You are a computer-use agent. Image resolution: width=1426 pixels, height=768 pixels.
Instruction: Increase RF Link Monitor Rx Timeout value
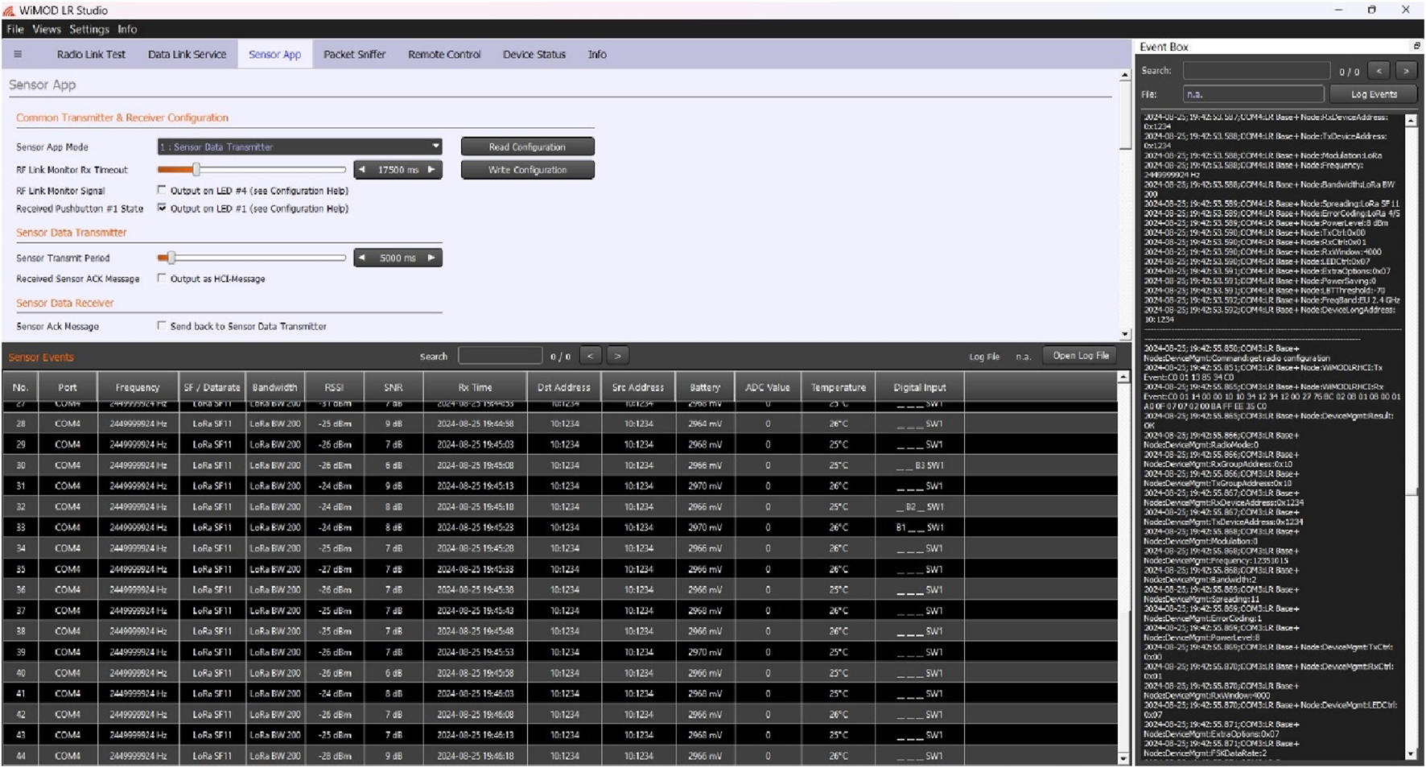[x=432, y=170]
